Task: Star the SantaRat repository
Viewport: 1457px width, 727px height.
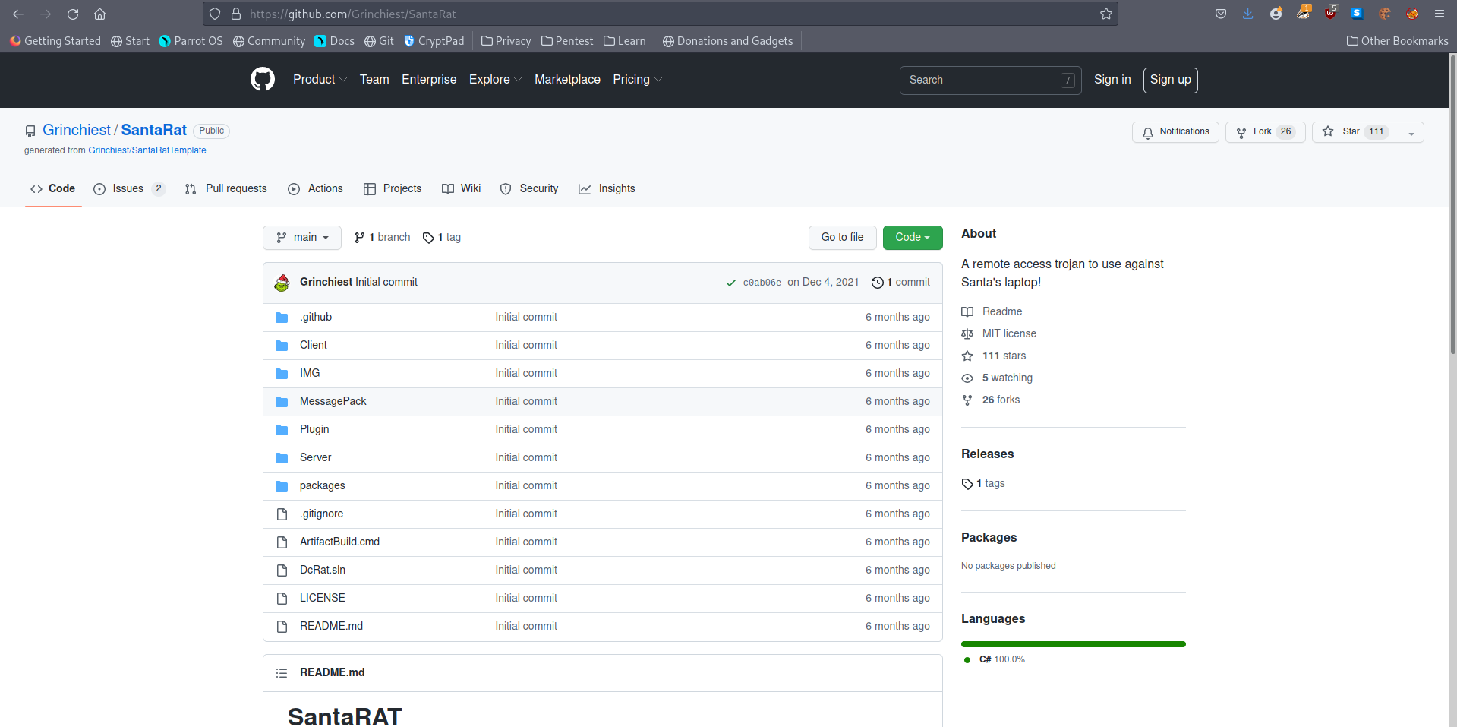Action: (x=1355, y=131)
